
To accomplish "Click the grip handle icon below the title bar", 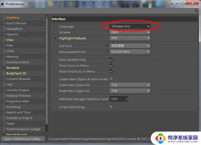I will click(3, 11).
